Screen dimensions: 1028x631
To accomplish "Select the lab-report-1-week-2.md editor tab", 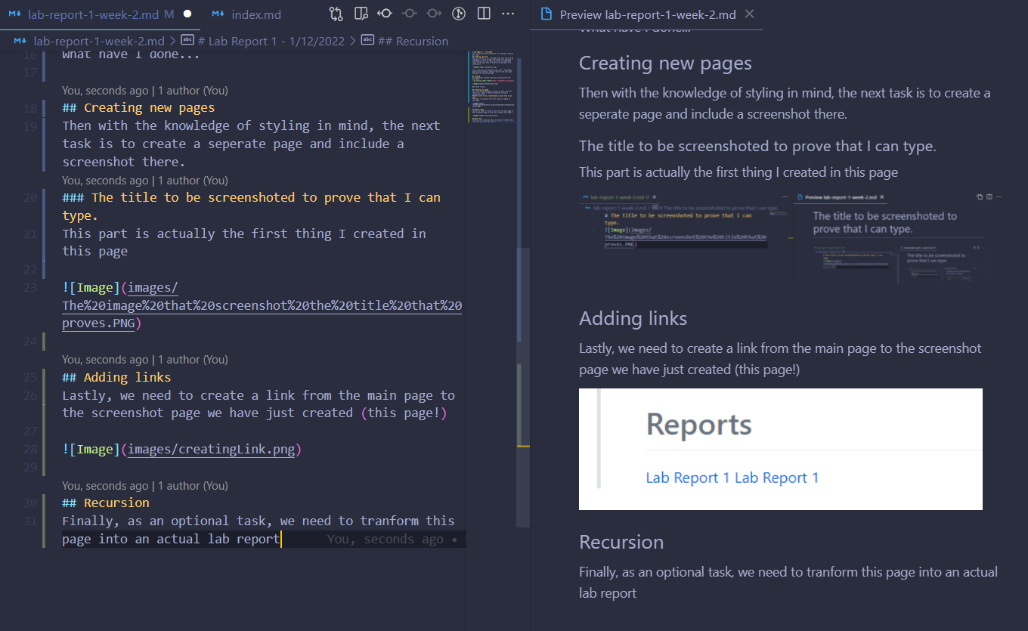I will 91,14.
